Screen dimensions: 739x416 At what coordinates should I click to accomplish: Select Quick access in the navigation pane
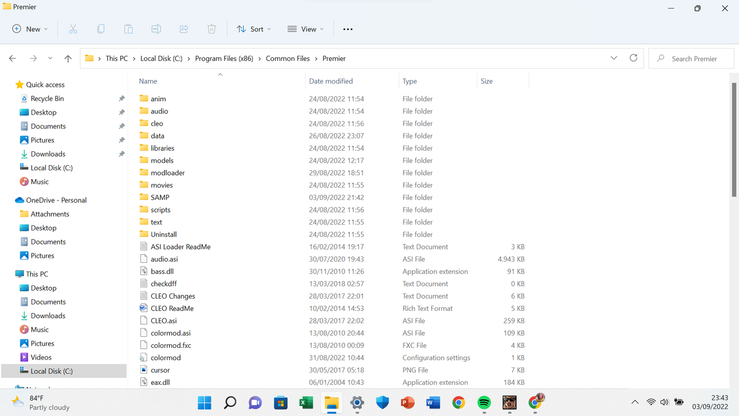point(45,84)
